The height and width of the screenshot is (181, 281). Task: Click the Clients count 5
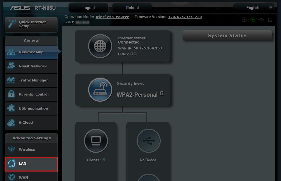[x=104, y=160]
